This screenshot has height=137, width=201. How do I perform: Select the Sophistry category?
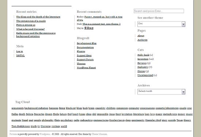coord(143,67)
